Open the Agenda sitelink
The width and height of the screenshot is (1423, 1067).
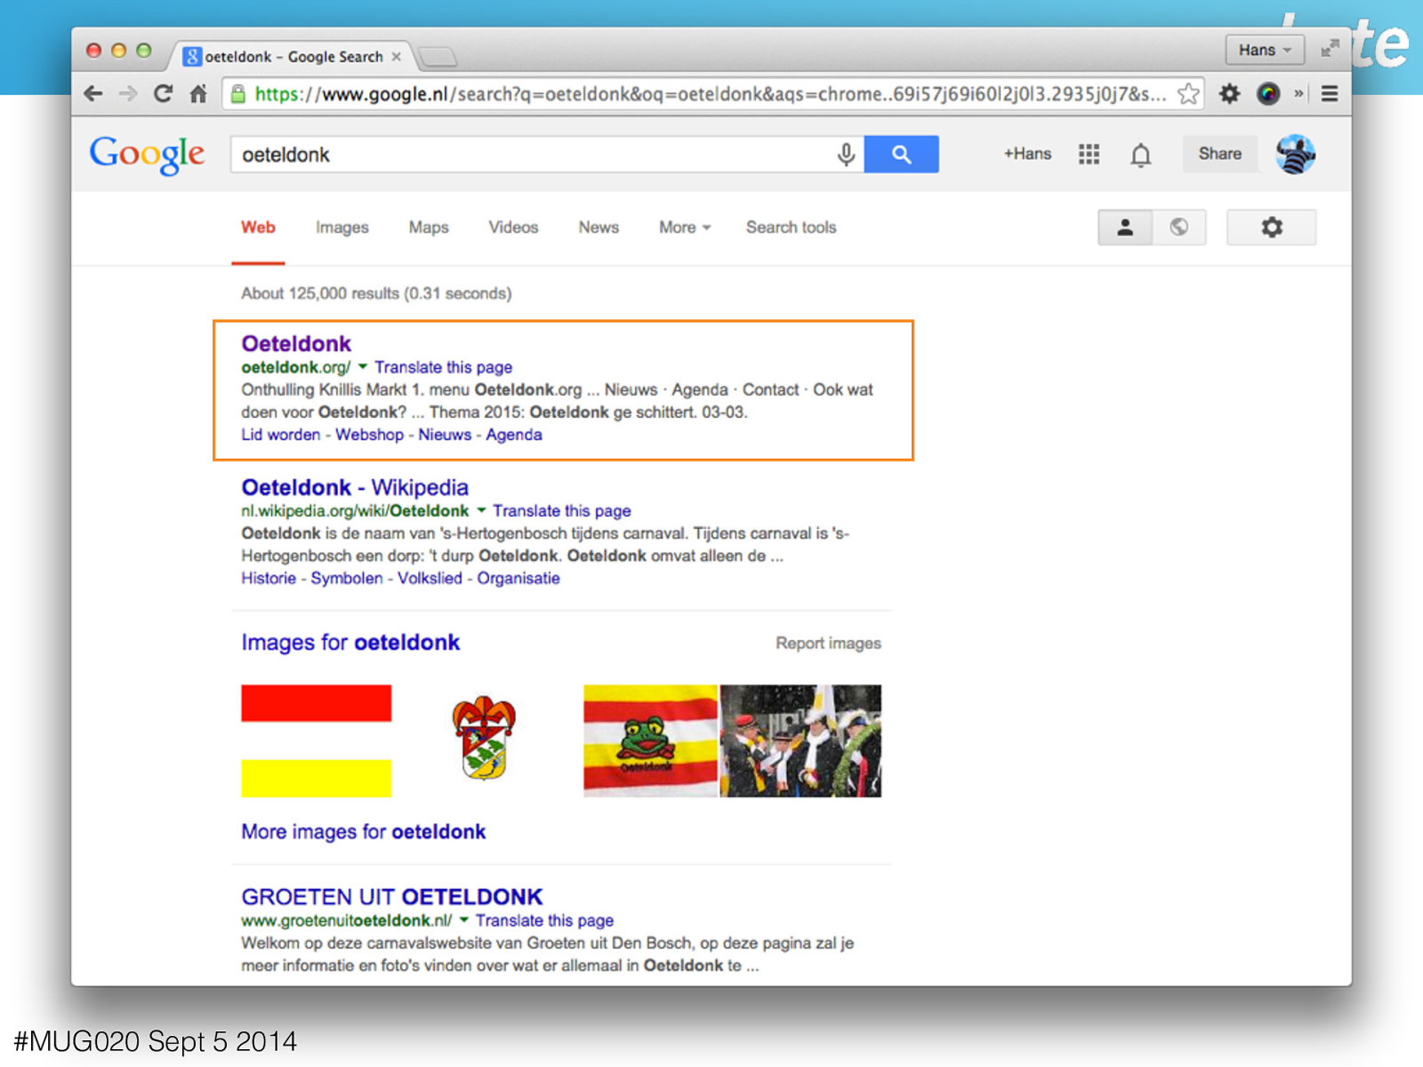(514, 435)
